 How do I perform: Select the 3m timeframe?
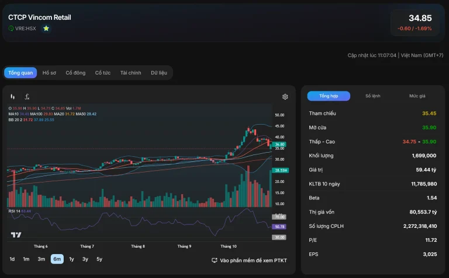click(42, 259)
